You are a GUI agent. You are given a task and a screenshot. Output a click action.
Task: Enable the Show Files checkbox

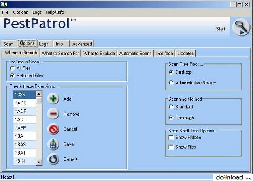click(171, 147)
